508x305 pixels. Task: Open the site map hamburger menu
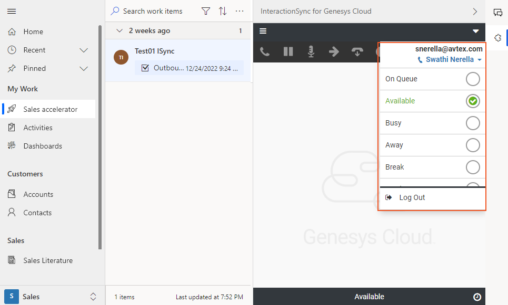(12, 12)
